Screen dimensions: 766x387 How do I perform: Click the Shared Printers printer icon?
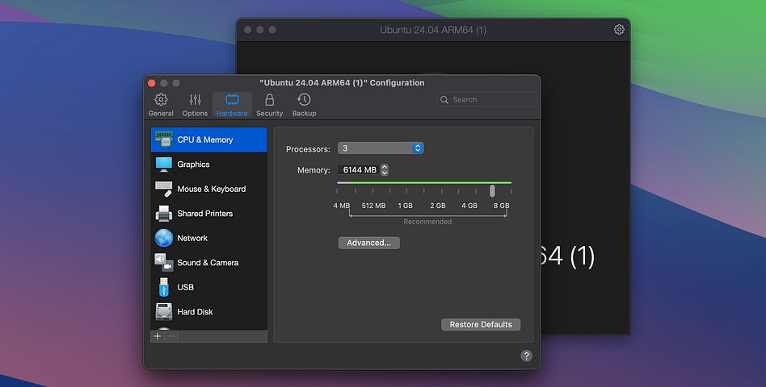point(164,214)
